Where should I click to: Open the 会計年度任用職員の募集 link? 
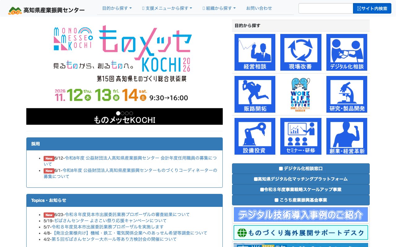point(130,161)
